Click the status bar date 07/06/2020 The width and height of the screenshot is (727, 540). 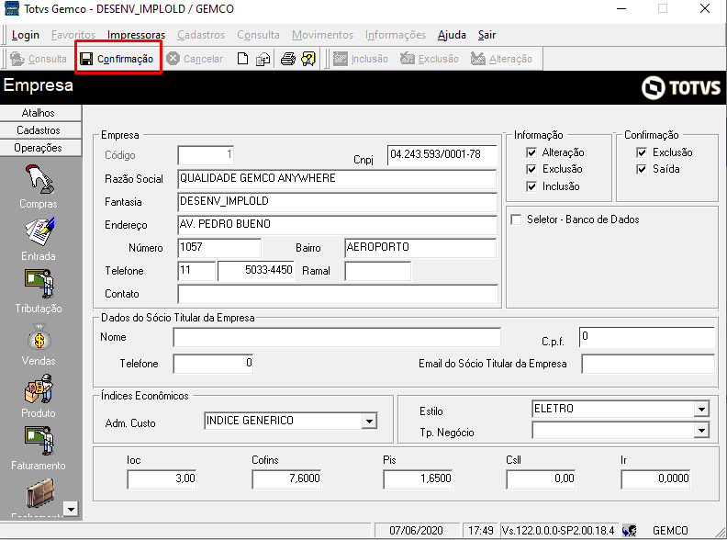coord(416,530)
